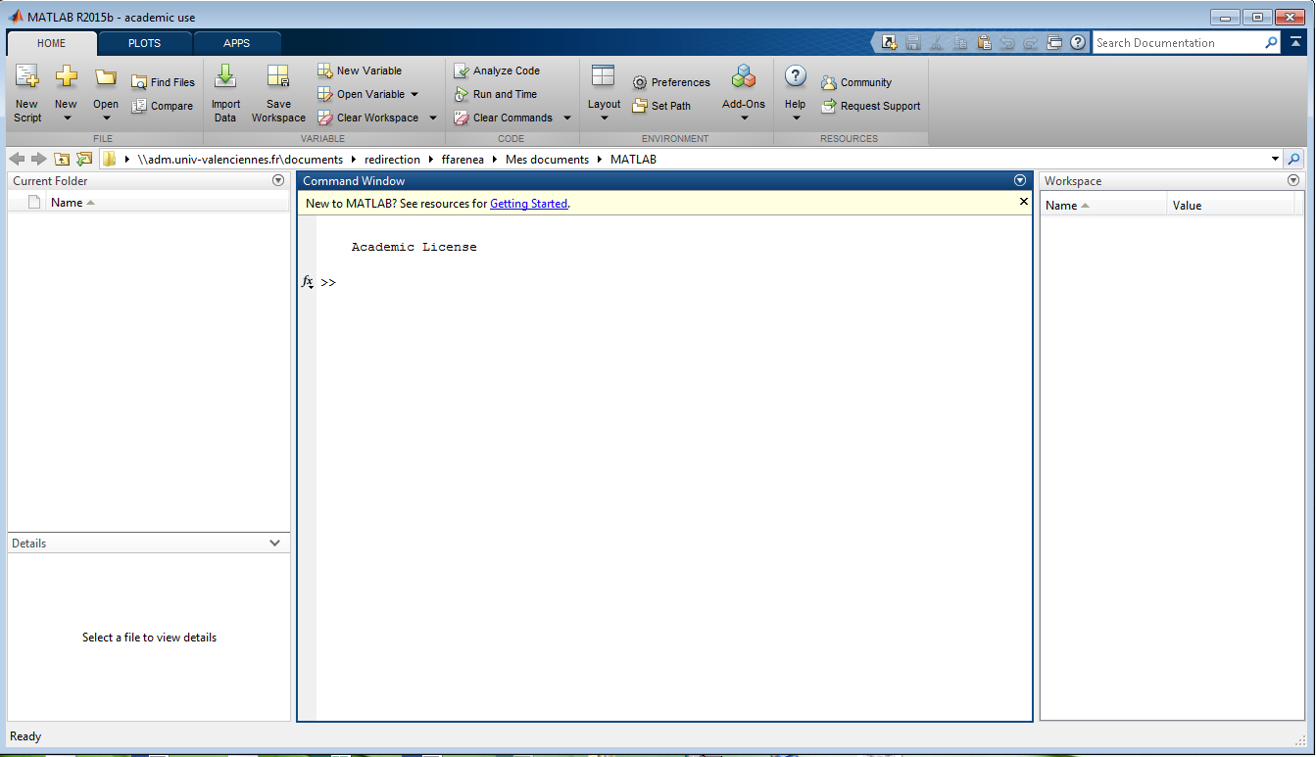
Task: Expand the New dropdown arrow
Action: [67, 118]
